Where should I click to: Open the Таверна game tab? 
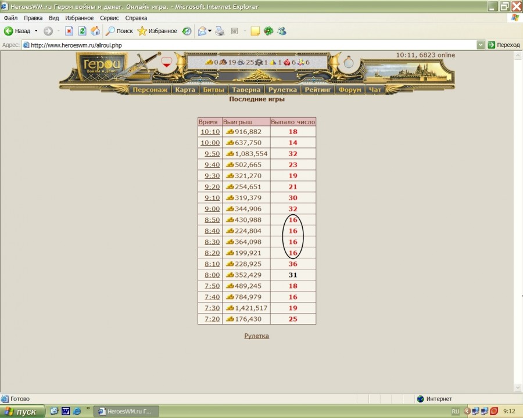246,89
